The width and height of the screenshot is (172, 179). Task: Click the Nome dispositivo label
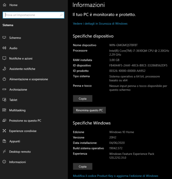pos(85,45)
